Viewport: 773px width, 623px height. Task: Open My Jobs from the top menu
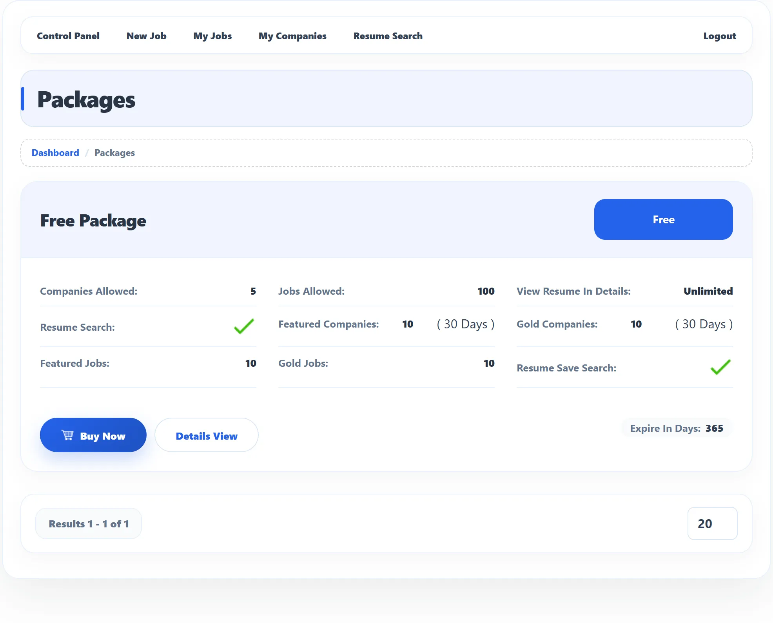point(212,36)
